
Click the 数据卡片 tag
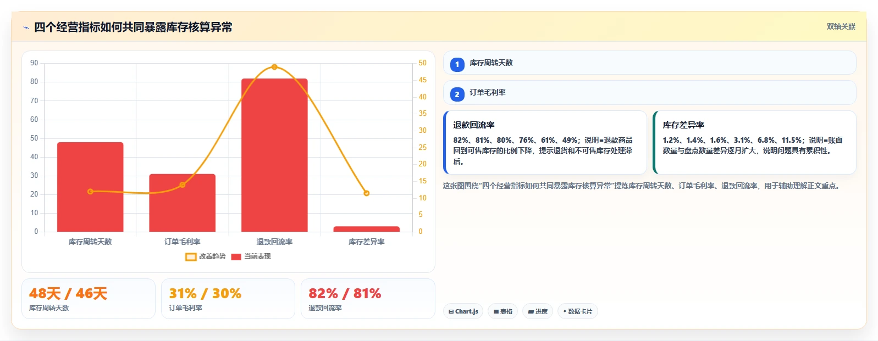tap(578, 311)
